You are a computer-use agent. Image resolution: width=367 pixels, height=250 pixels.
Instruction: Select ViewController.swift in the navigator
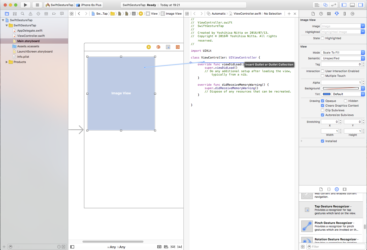[x=31, y=36]
